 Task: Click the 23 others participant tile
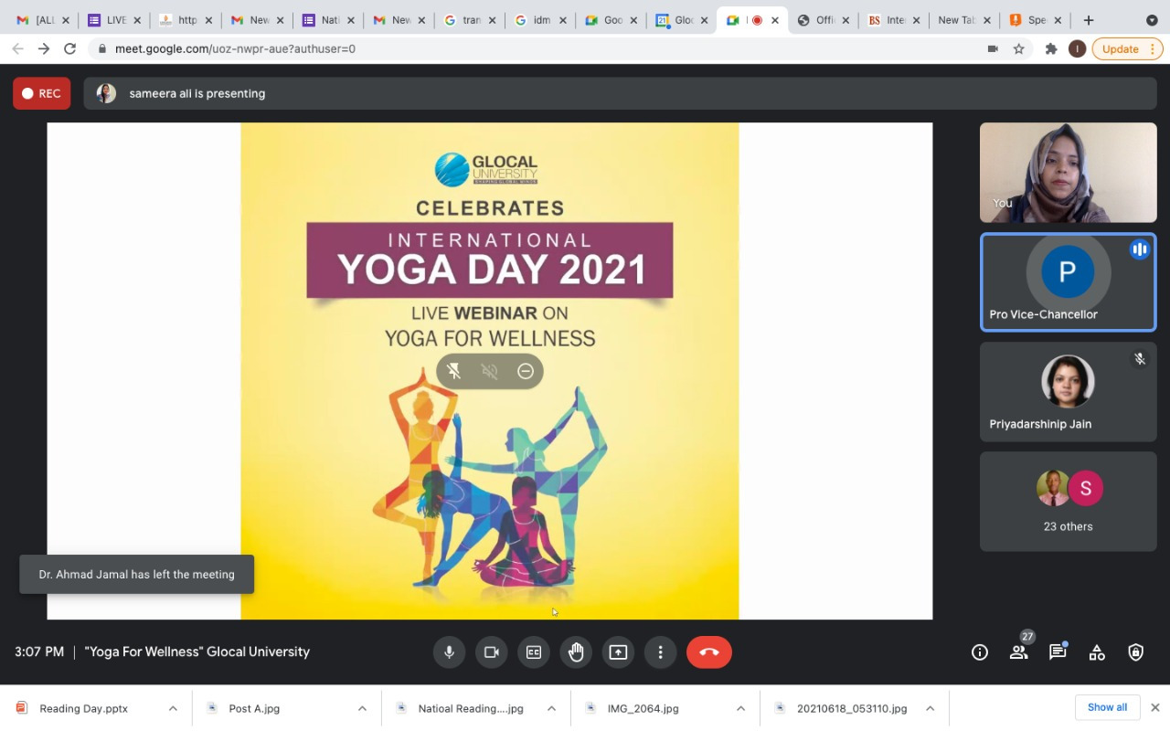tap(1068, 502)
